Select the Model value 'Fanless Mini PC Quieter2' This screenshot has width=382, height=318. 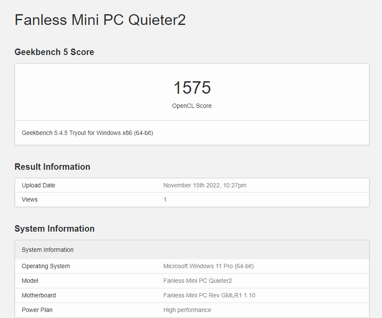click(x=197, y=281)
